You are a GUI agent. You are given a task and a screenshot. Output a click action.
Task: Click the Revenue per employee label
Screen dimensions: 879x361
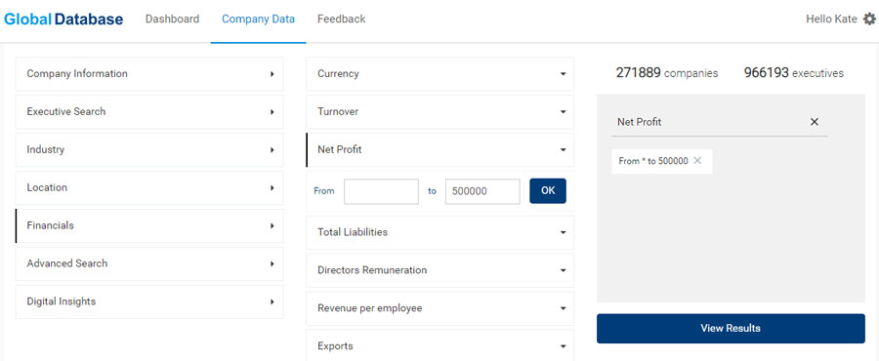(370, 308)
